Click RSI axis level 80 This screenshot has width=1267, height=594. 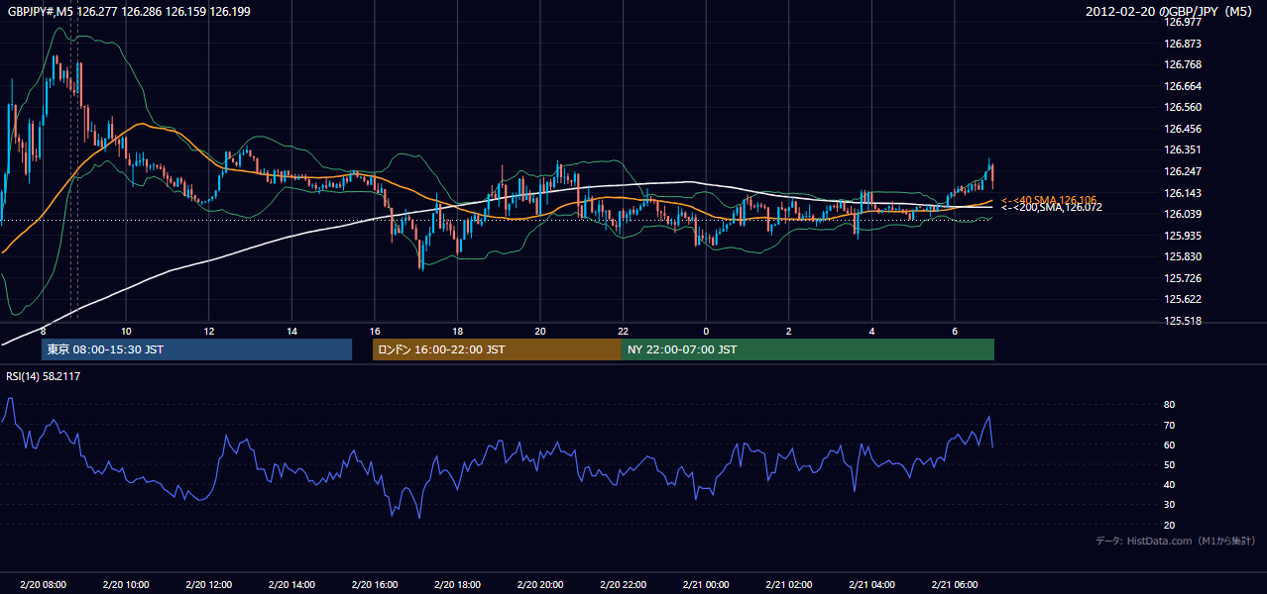1169,405
